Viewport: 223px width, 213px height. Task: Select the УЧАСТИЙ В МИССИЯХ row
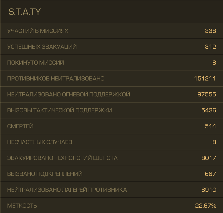point(112,31)
